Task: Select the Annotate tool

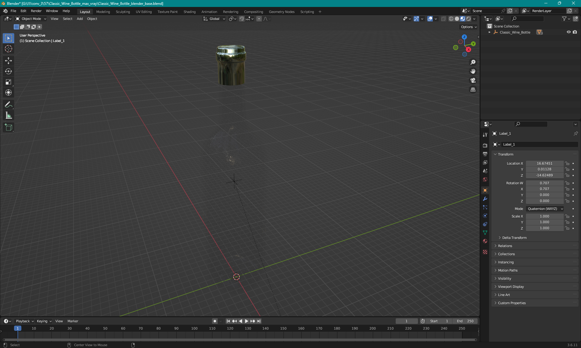Action: pos(8,105)
